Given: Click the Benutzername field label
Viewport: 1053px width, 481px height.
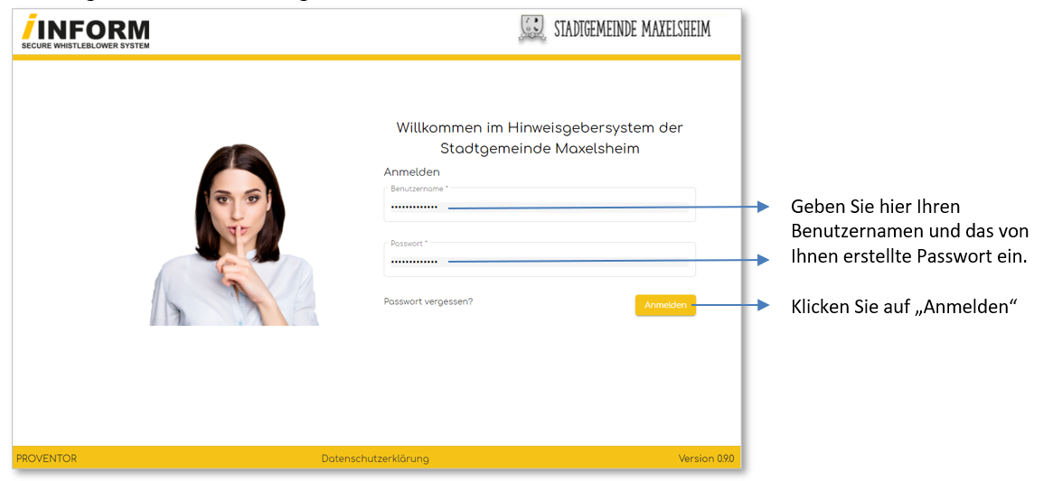Looking at the screenshot, I should tap(418, 189).
